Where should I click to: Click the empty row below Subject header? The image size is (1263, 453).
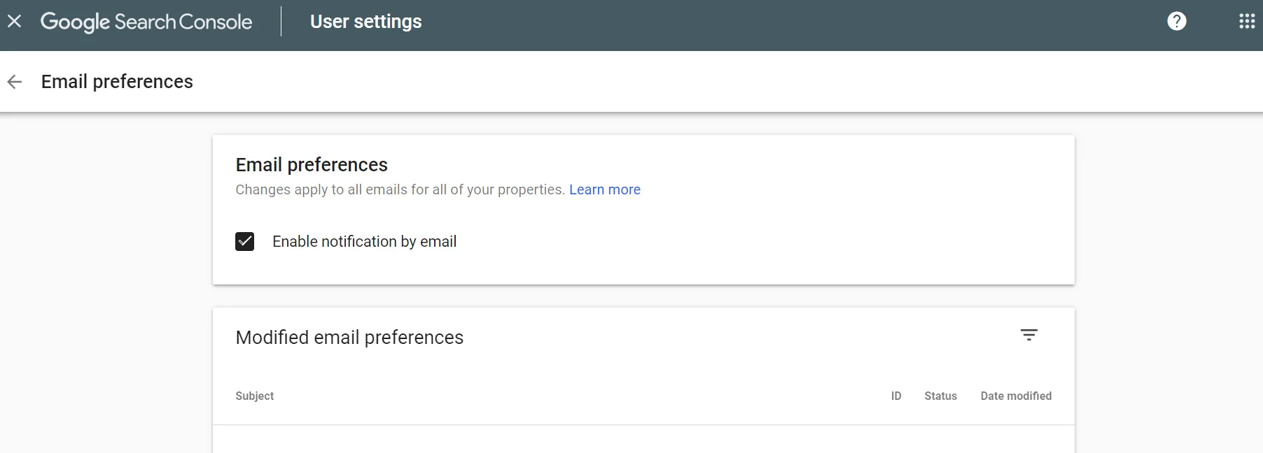(643, 439)
